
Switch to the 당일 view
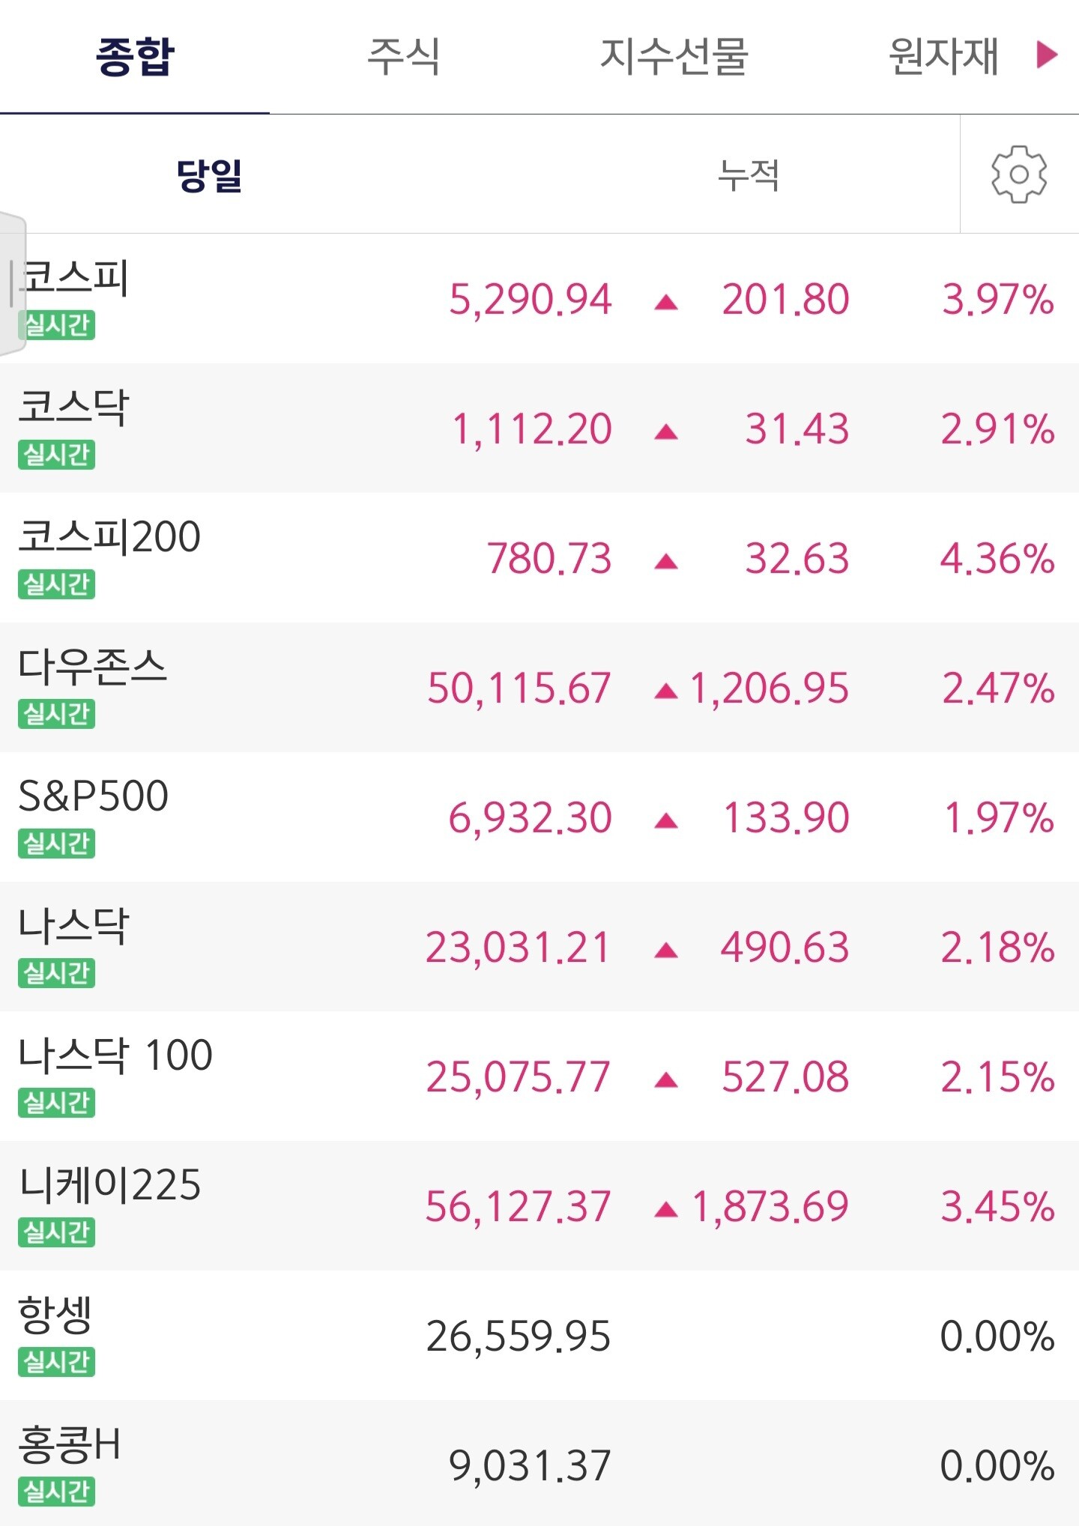click(209, 175)
